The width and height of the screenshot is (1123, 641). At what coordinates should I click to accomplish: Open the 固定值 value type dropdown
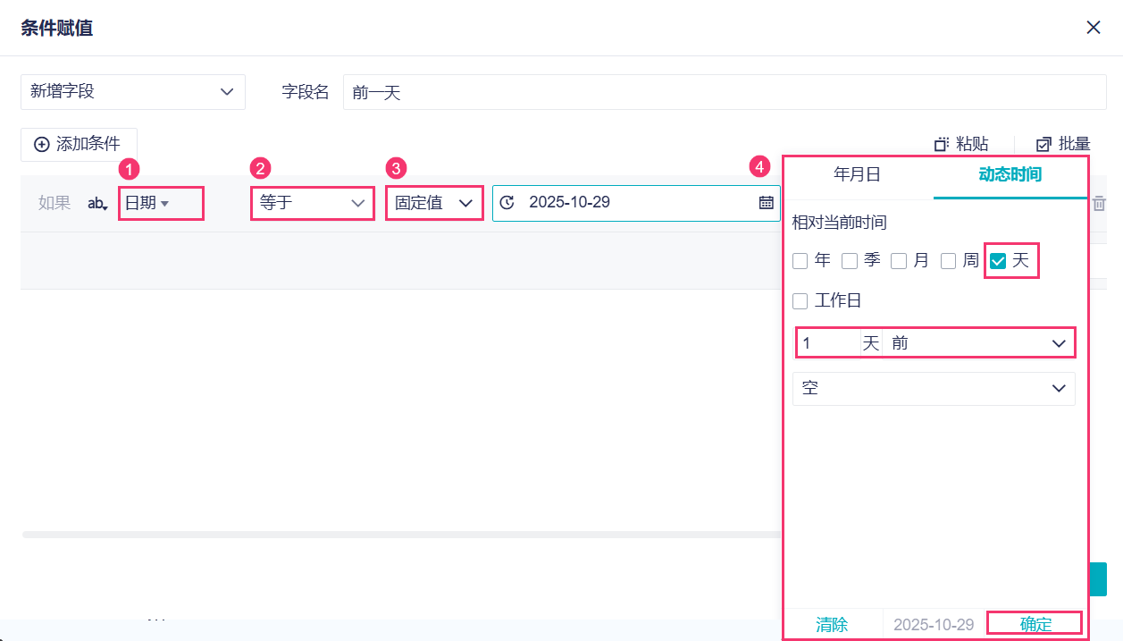coord(434,203)
